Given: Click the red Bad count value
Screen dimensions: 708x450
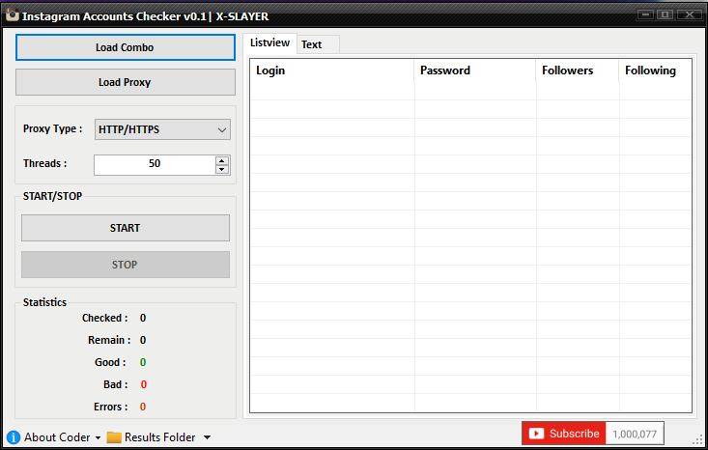Looking at the screenshot, I should [x=144, y=384].
